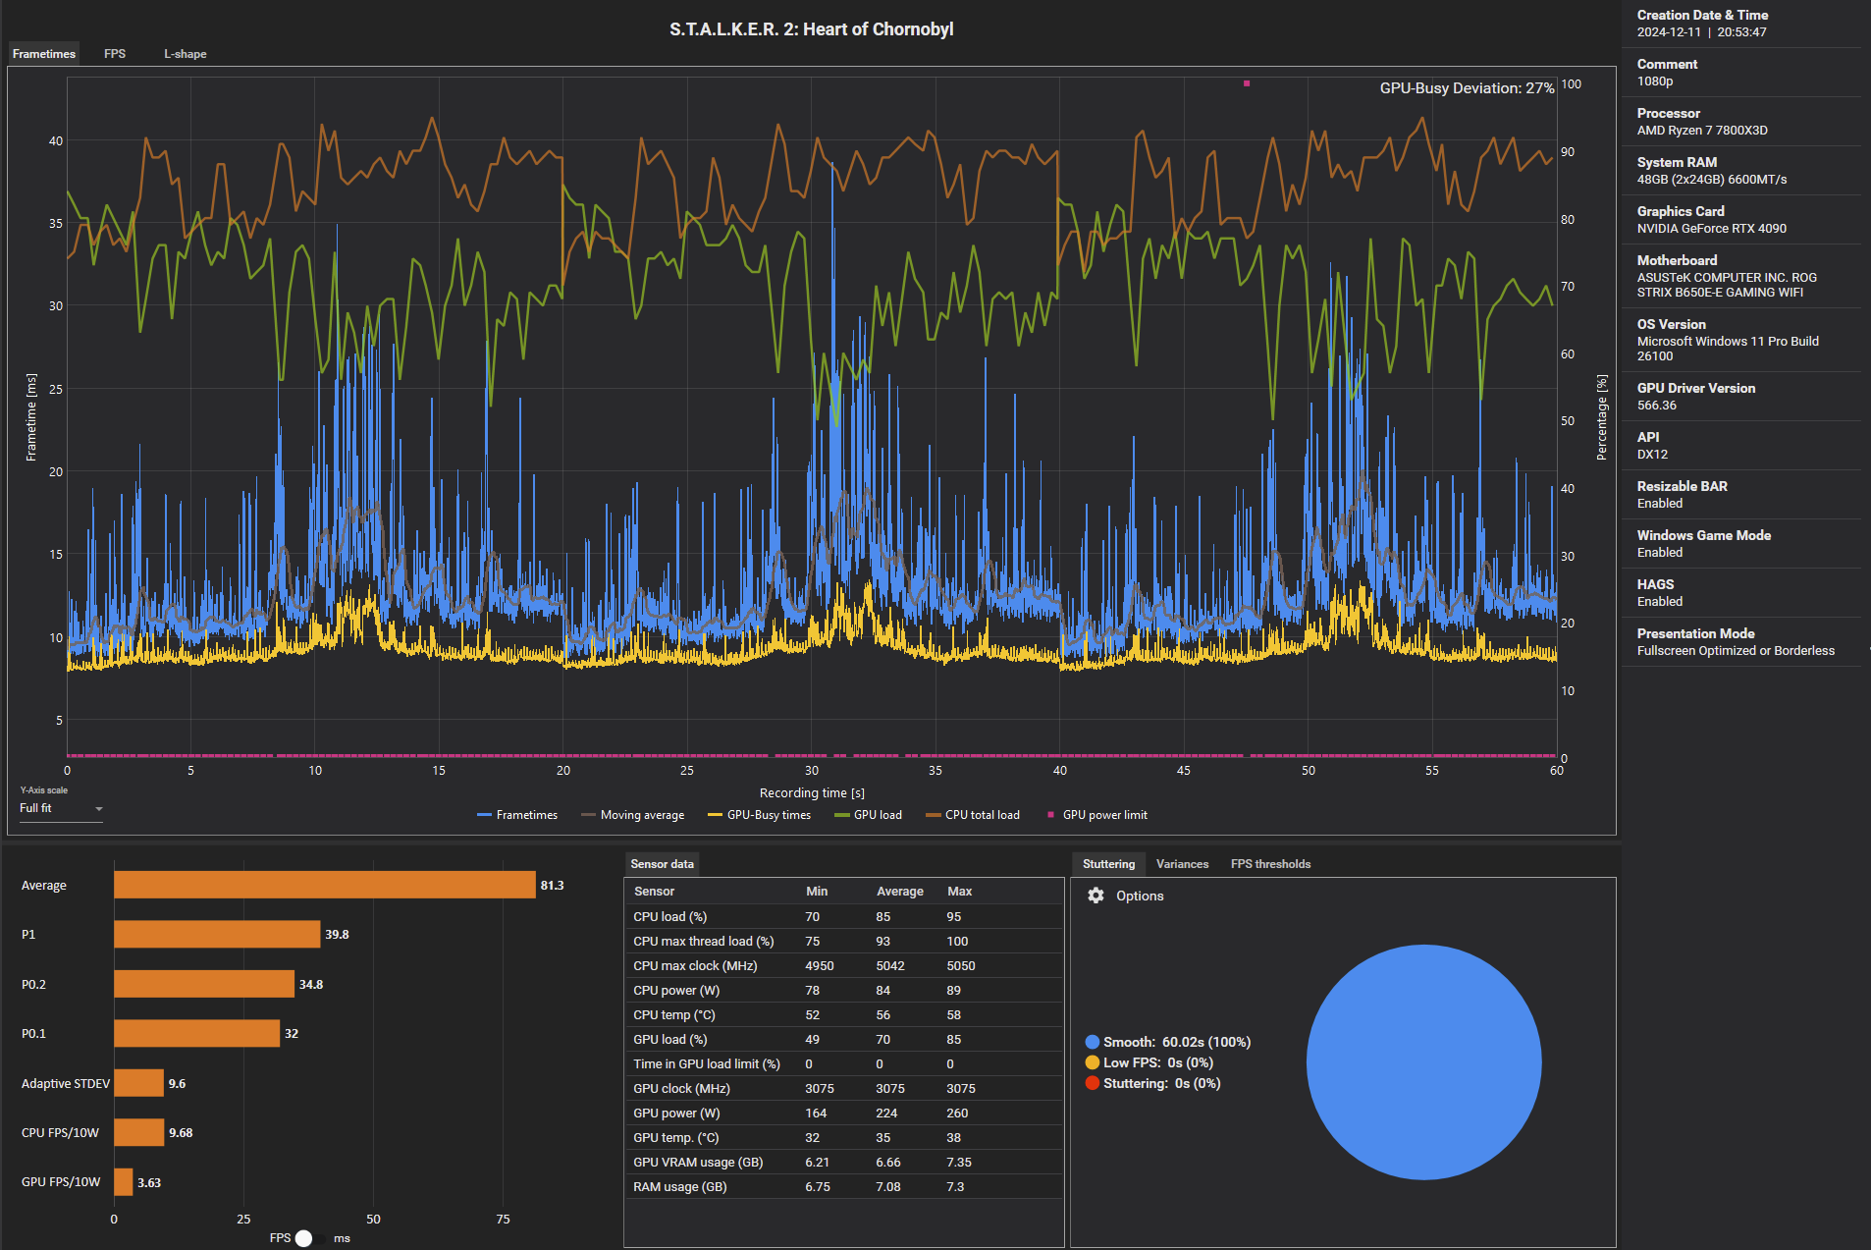Click the 'Time in GPU load limit (%)' row
Viewport: 1871px width, 1250px height.
click(x=844, y=1063)
